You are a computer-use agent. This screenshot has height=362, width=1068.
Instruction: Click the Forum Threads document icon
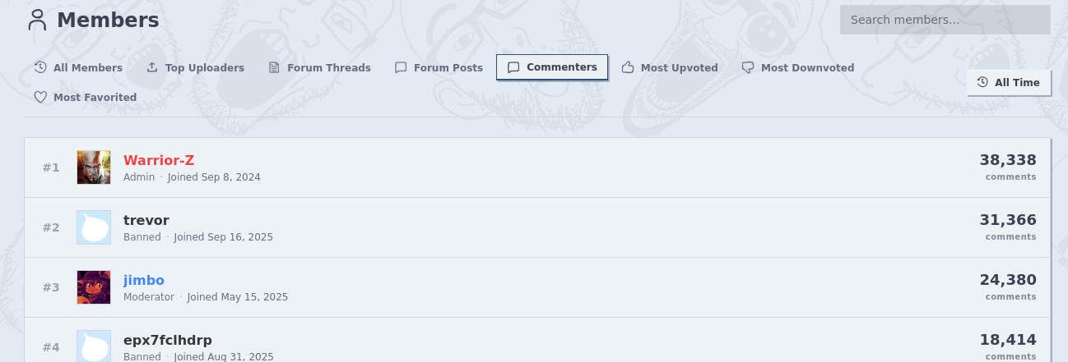click(274, 67)
